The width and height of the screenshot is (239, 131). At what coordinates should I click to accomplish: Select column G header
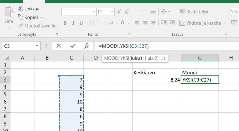(x=200, y=57)
